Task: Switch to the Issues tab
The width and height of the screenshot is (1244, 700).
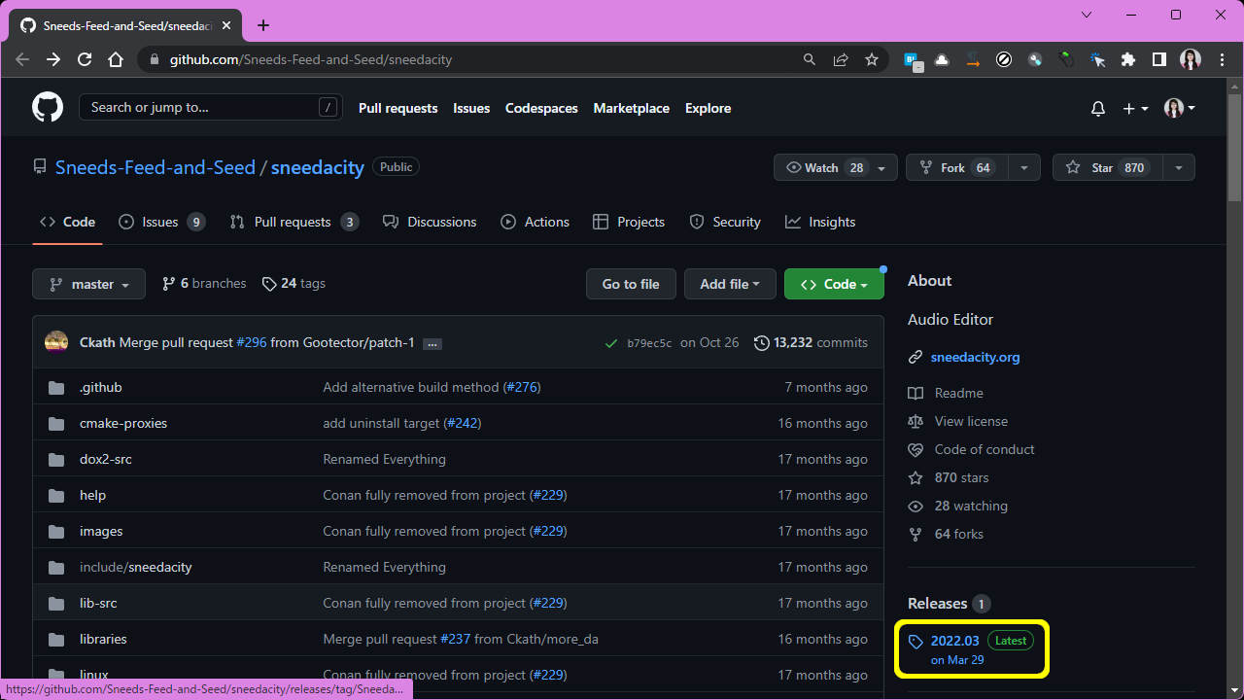Action: 160,222
